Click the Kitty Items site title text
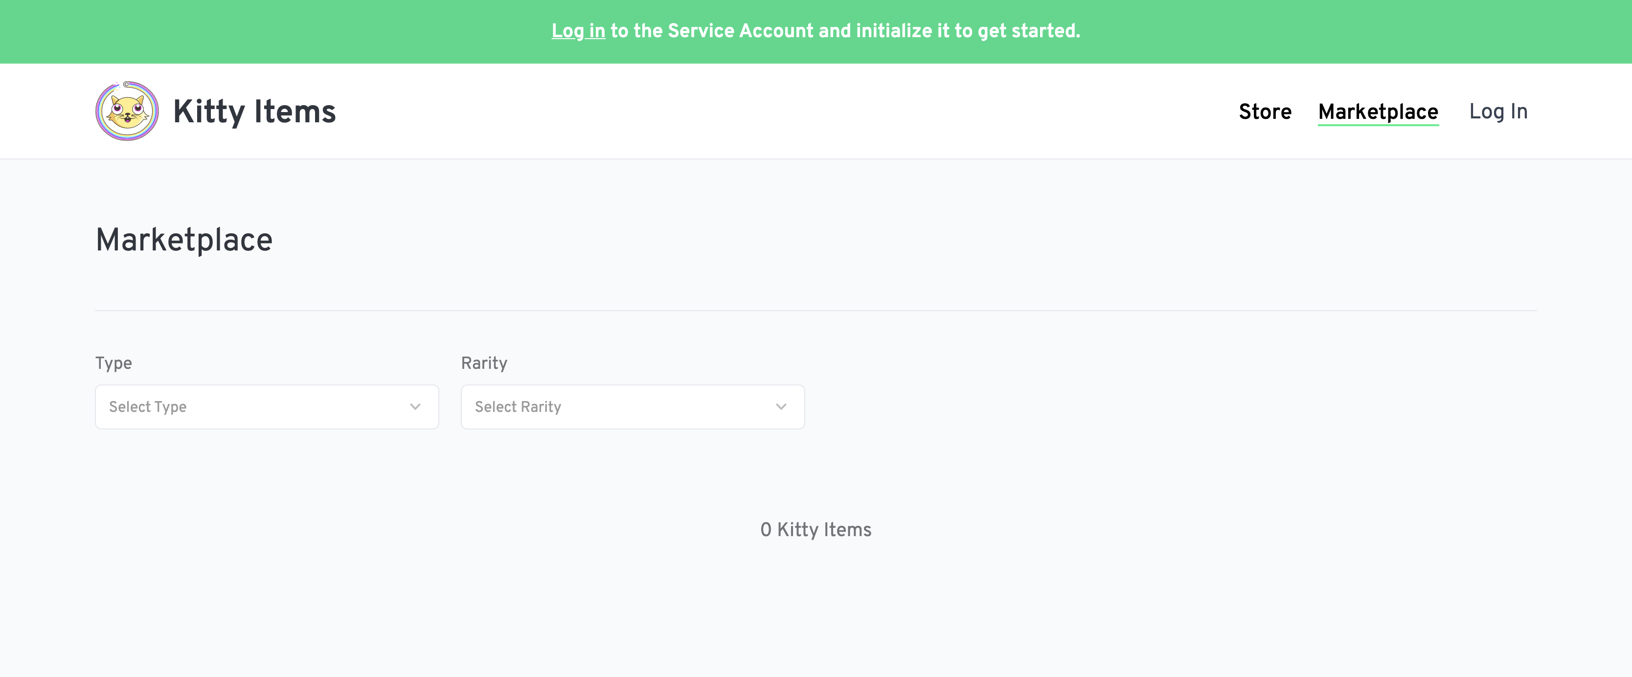 tap(255, 111)
